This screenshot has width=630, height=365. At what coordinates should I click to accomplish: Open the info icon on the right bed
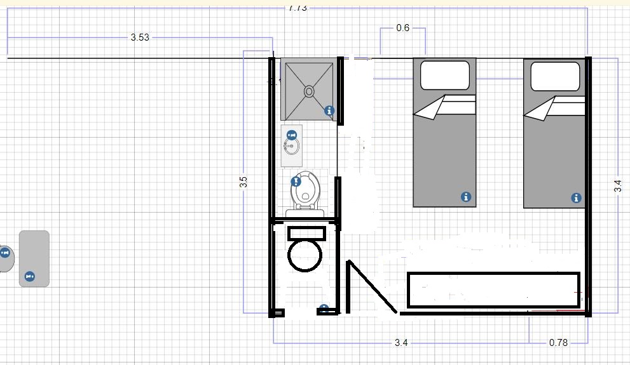tap(576, 198)
